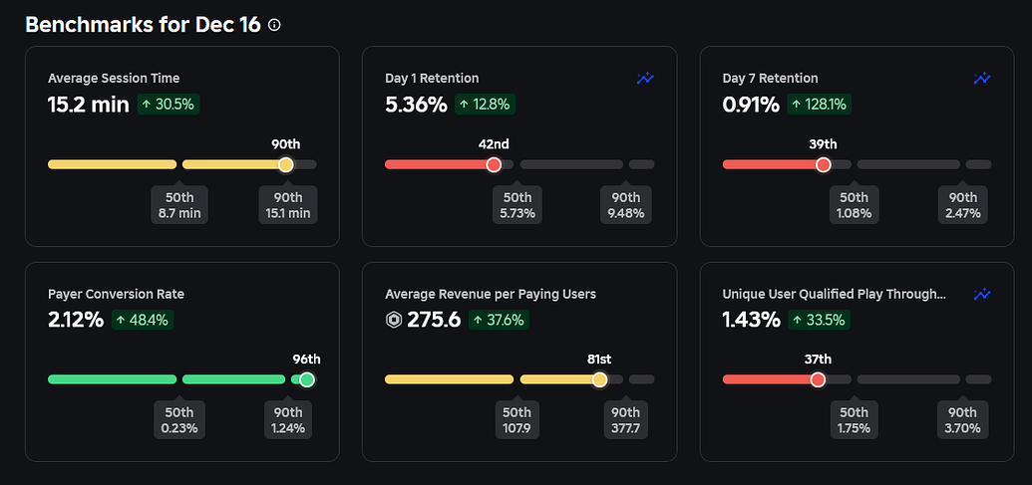Click the 30.5% increase badge for Session Time
The width and height of the screenshot is (1032, 485).
click(x=169, y=104)
